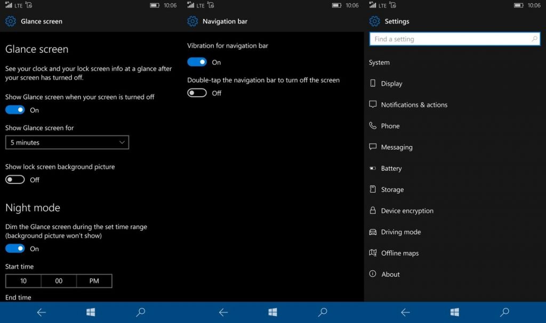Image resolution: width=546 pixels, height=323 pixels.
Task: Click 10:06 clock on Navigation bar panel
Action: tap(352, 5)
